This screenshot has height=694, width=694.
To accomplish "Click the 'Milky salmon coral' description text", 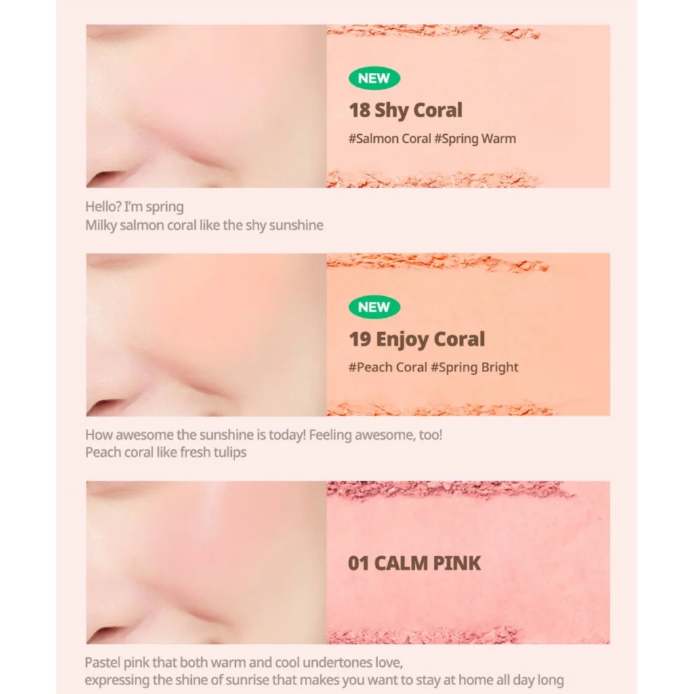I will pyautogui.click(x=204, y=225).
